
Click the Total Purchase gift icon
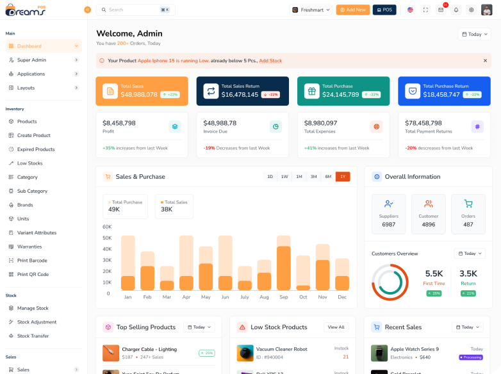click(x=312, y=91)
